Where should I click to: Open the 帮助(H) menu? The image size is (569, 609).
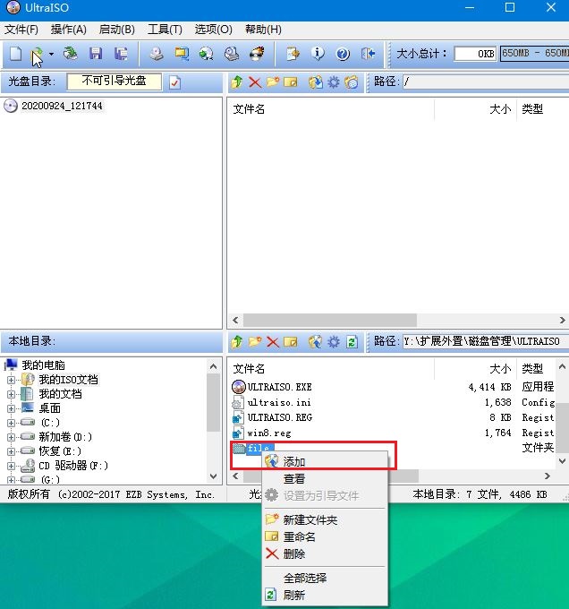tap(263, 30)
